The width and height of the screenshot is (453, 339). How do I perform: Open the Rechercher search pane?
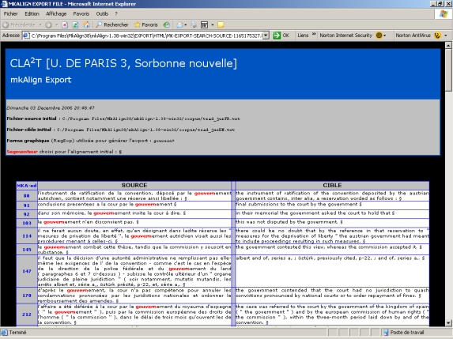(x=112, y=24)
